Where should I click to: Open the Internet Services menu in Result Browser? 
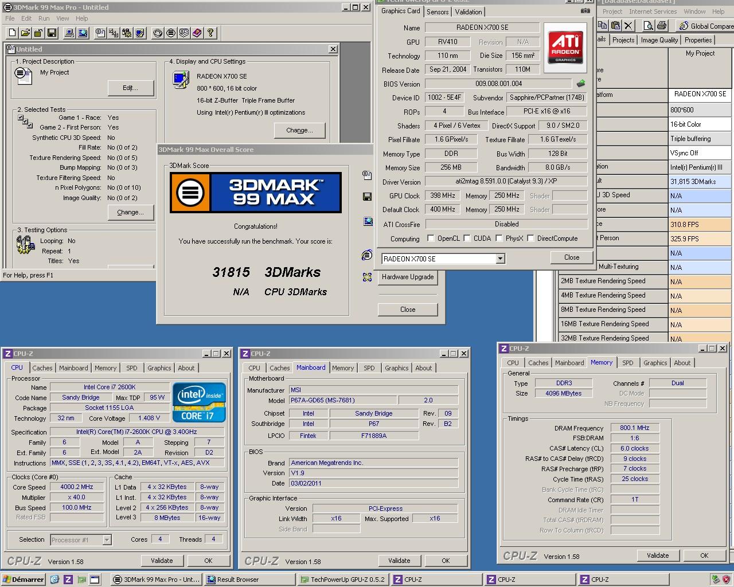653,11
